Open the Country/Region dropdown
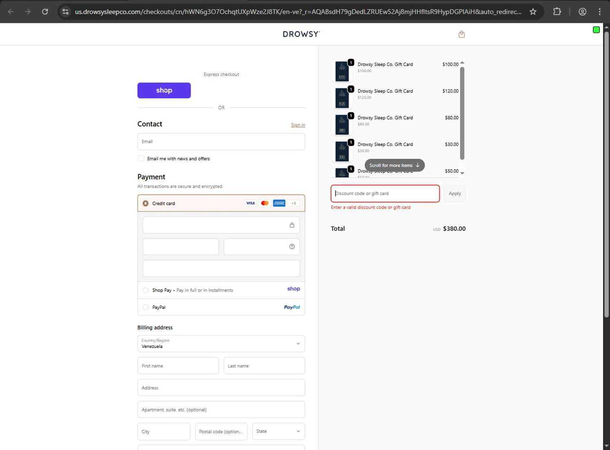Image resolution: width=610 pixels, height=450 pixels. (x=221, y=343)
